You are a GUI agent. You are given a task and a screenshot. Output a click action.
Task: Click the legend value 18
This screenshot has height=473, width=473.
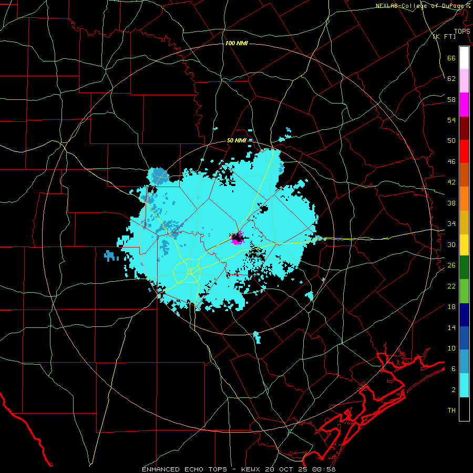pyautogui.click(x=451, y=307)
